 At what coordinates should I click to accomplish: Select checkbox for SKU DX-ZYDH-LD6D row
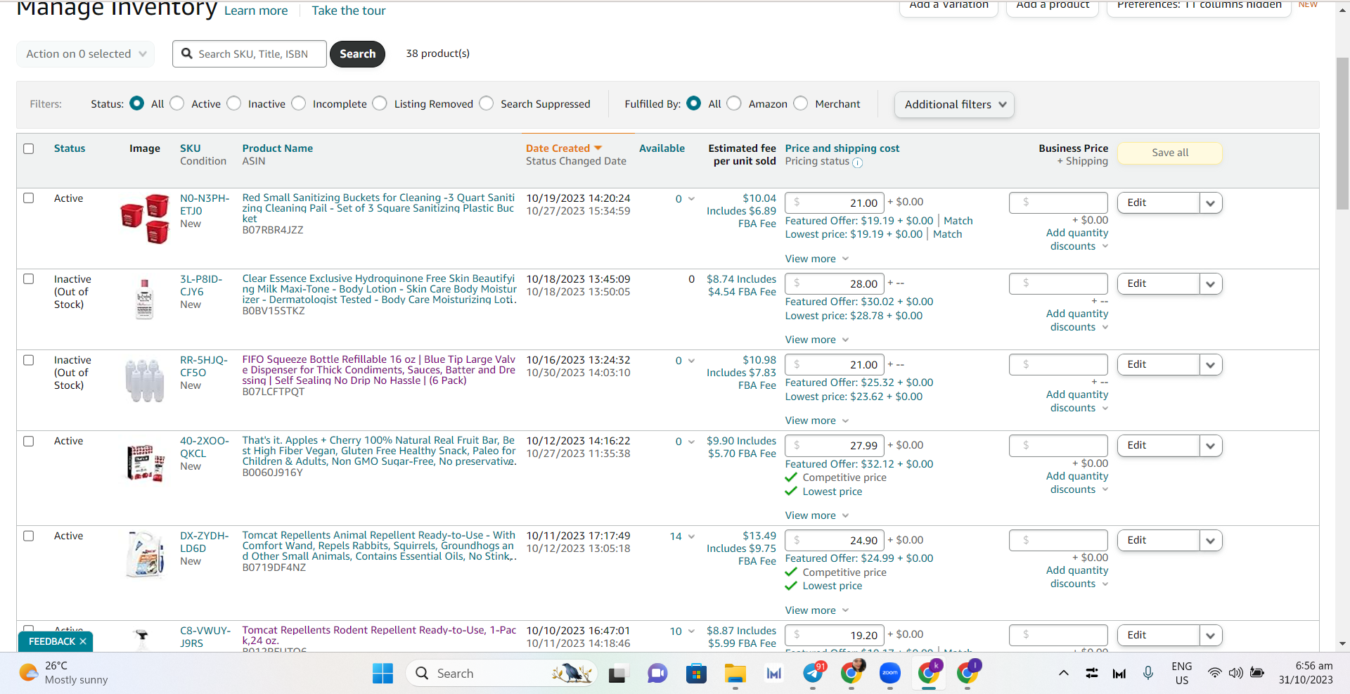point(29,536)
